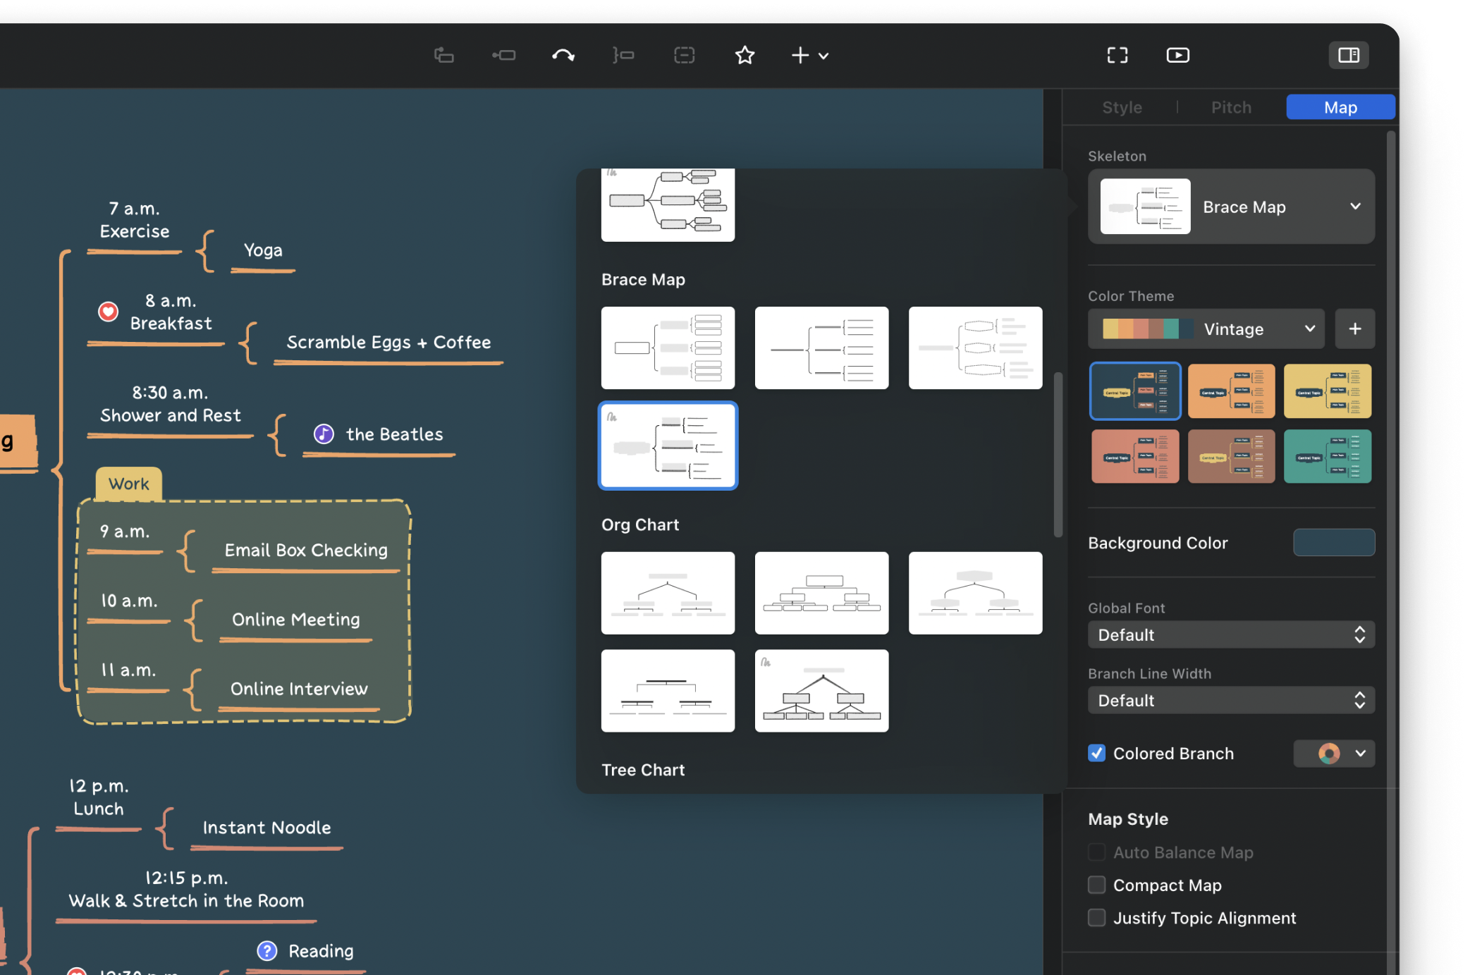The width and height of the screenshot is (1470, 975).
Task: Click the summary brace icon
Action: 623,55
